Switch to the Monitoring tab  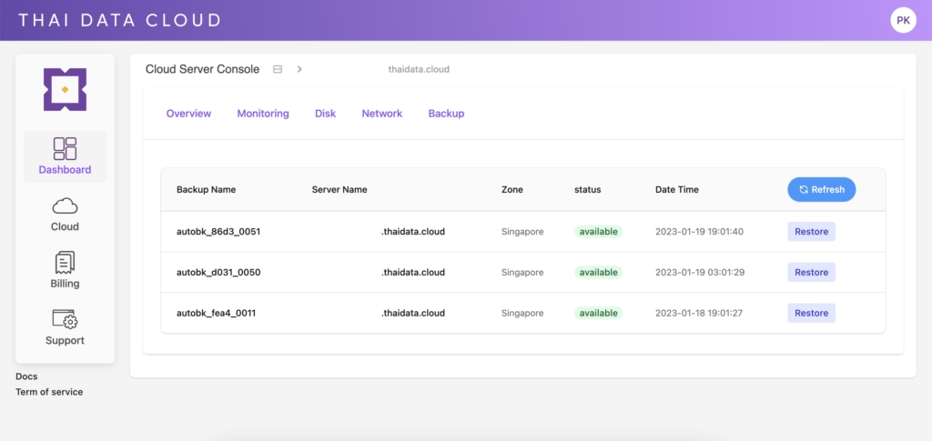click(263, 114)
